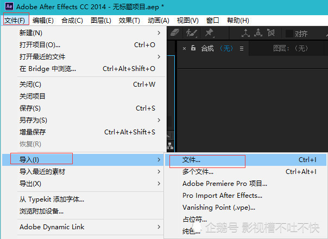Choose 保存(S) in file menu
This screenshot has width=328, height=239.
click(84, 108)
